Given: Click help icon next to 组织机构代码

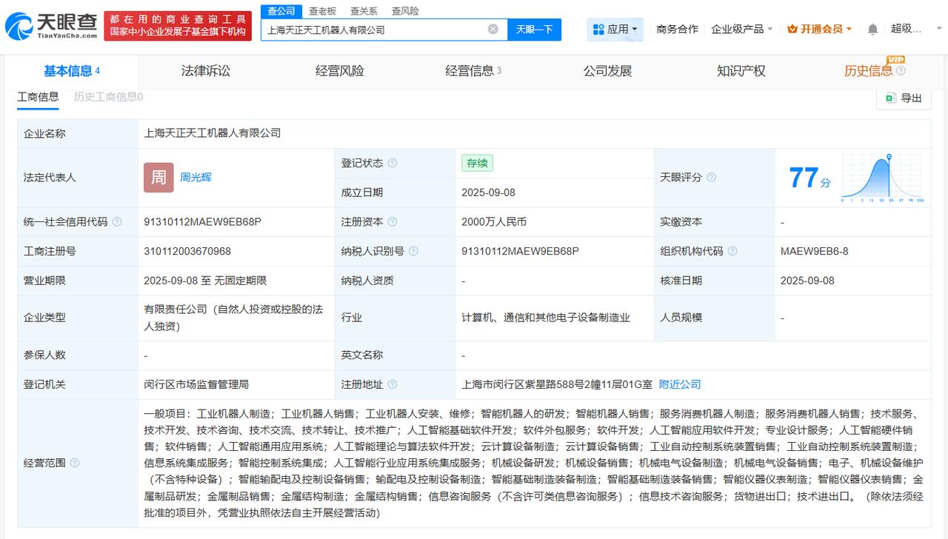Looking at the screenshot, I should (x=732, y=252).
